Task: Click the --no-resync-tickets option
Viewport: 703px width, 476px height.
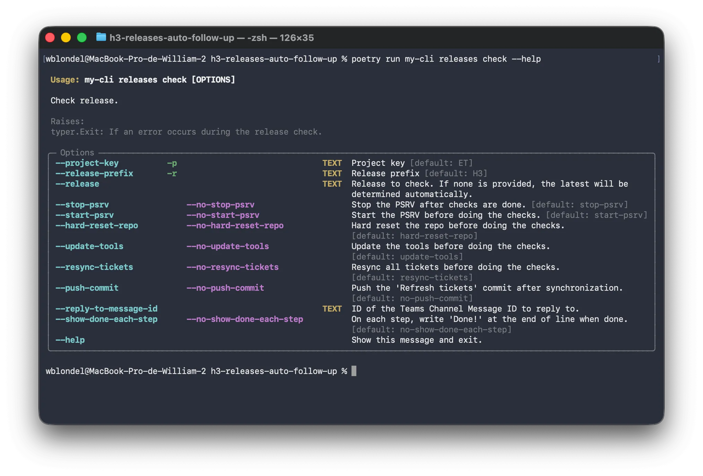Action: [233, 267]
